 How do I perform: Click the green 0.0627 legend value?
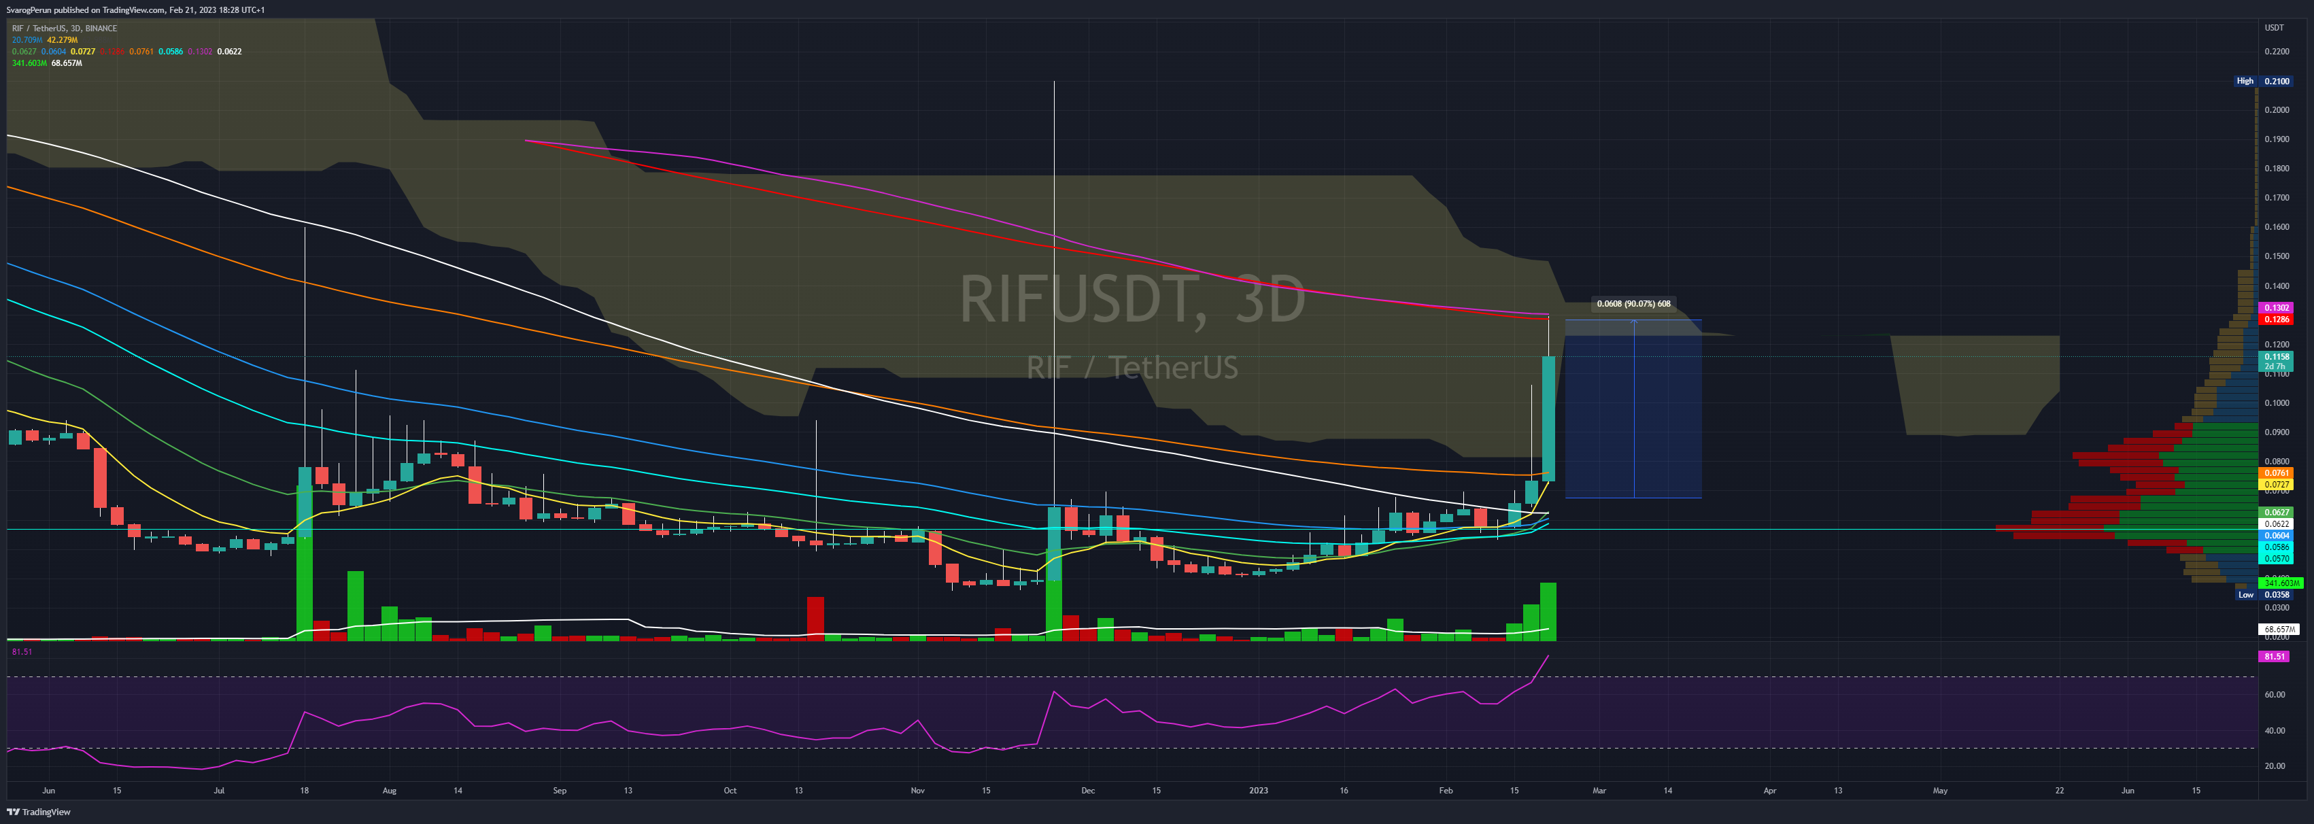[x=24, y=52]
